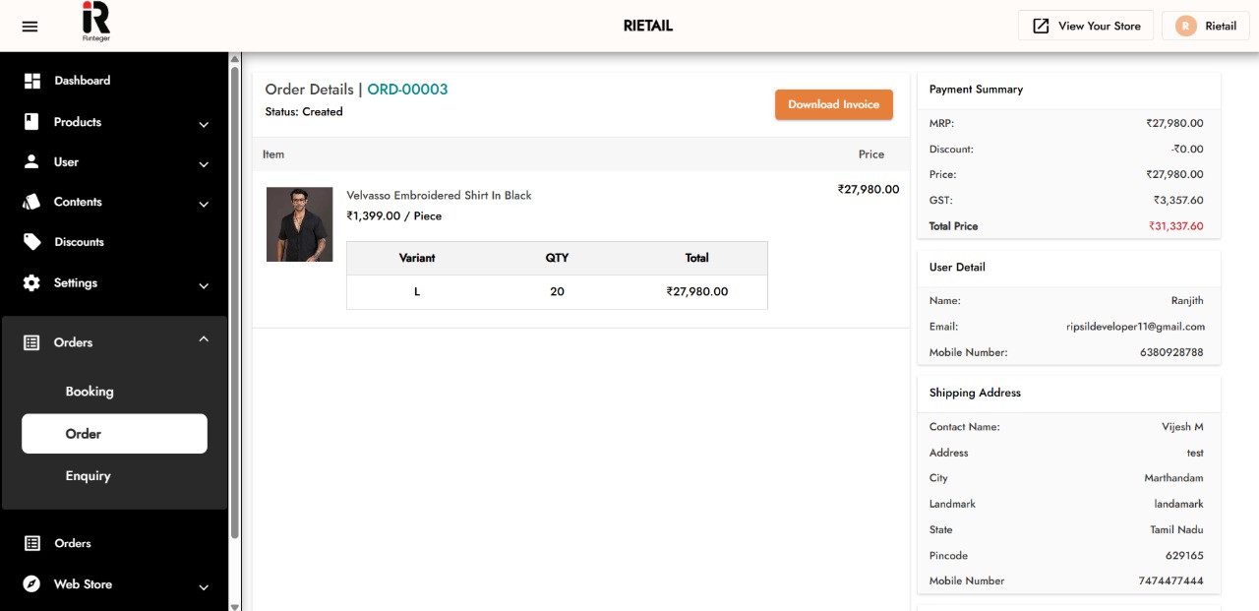Expand the Settings submenu chevron
1259x611 pixels.
click(204, 286)
